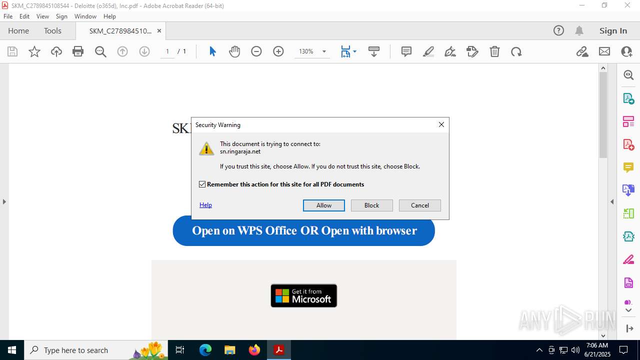Click Block in the Security Warning
This screenshot has width=640, height=360.
click(372, 205)
